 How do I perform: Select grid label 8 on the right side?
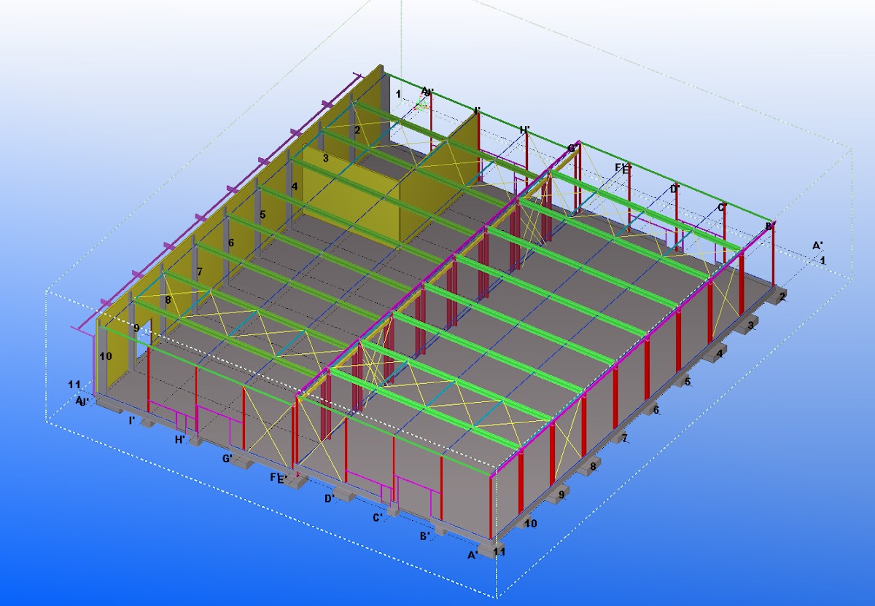coord(592,466)
